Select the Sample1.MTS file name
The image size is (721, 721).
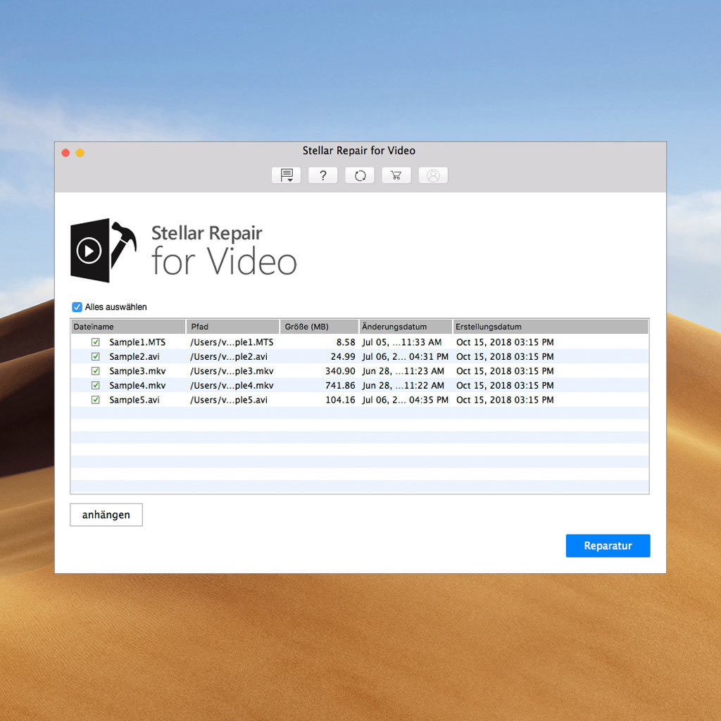tap(137, 342)
